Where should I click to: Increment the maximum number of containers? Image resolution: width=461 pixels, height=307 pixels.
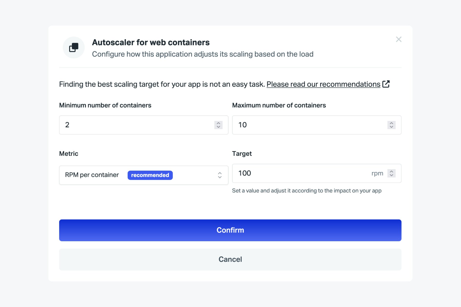(x=391, y=123)
